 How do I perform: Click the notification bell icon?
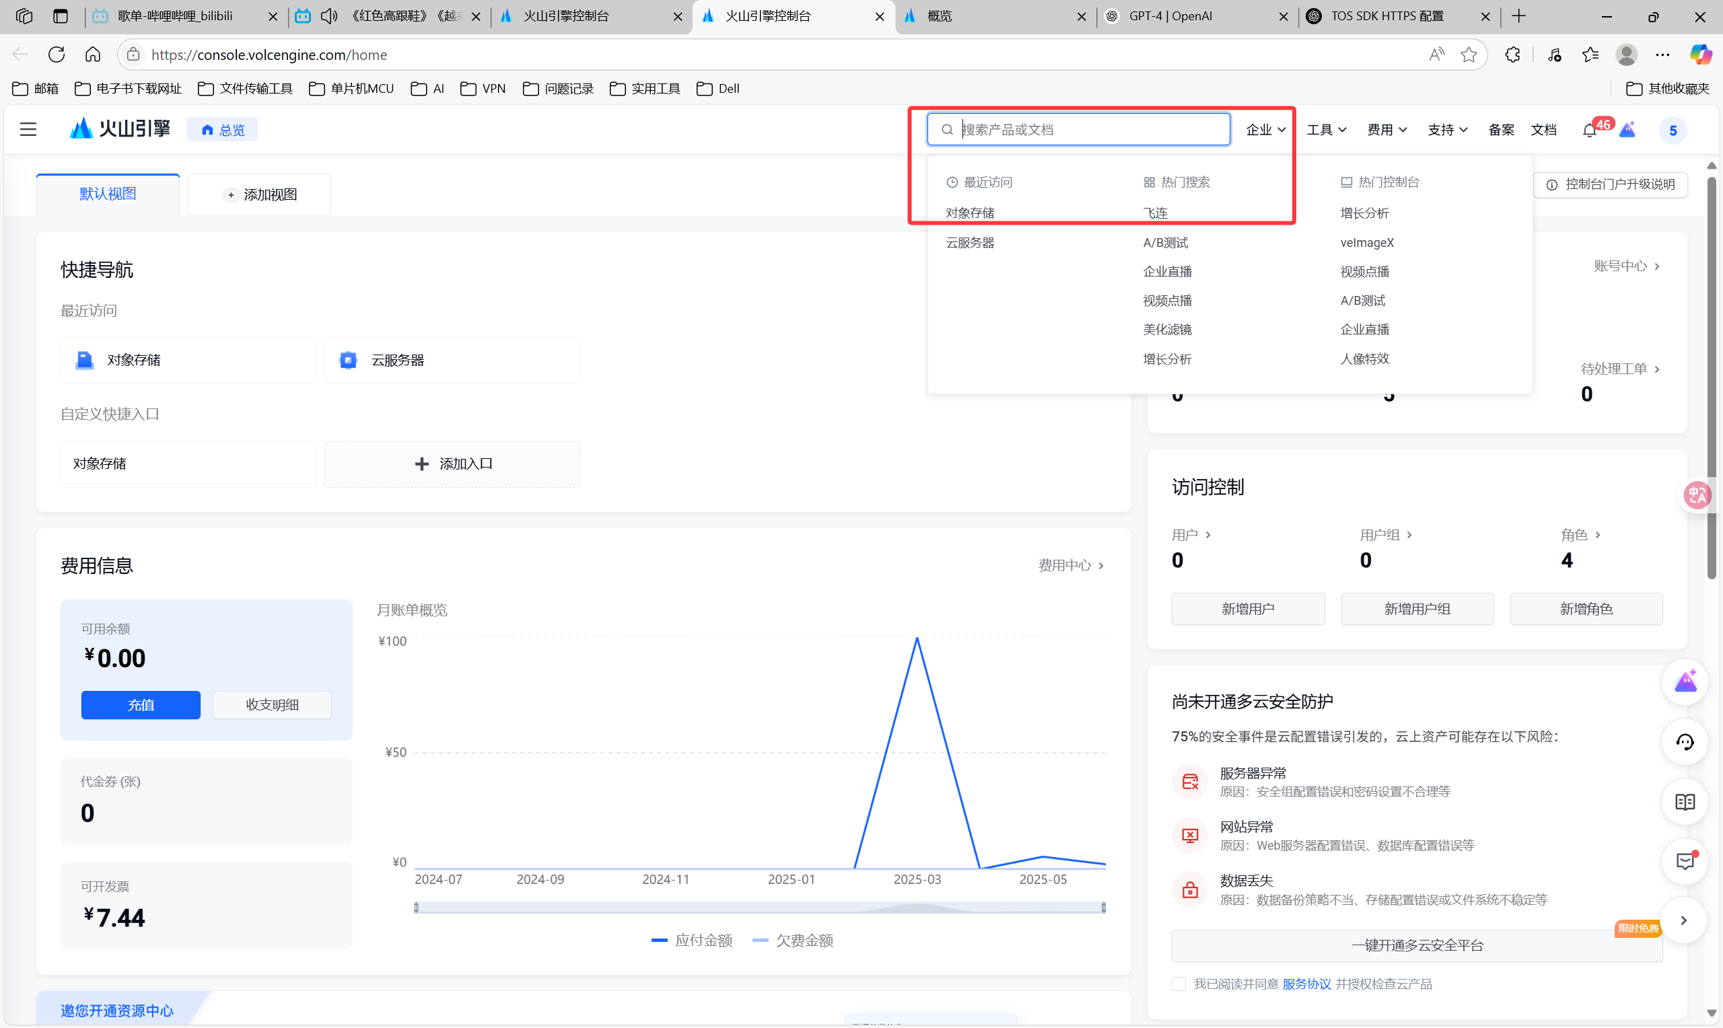click(1589, 131)
